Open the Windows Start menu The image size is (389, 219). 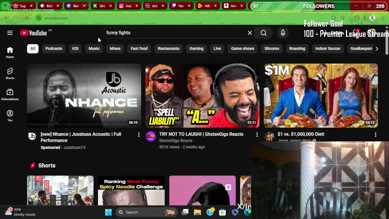(x=108, y=212)
